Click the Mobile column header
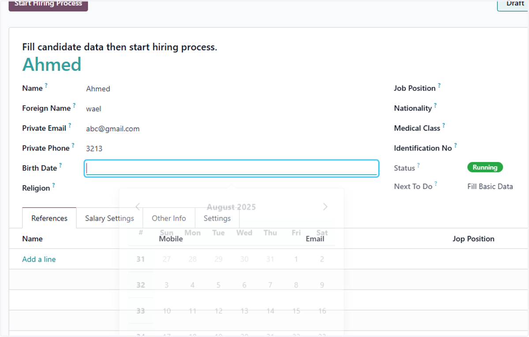The width and height of the screenshot is (529, 337). 171,239
